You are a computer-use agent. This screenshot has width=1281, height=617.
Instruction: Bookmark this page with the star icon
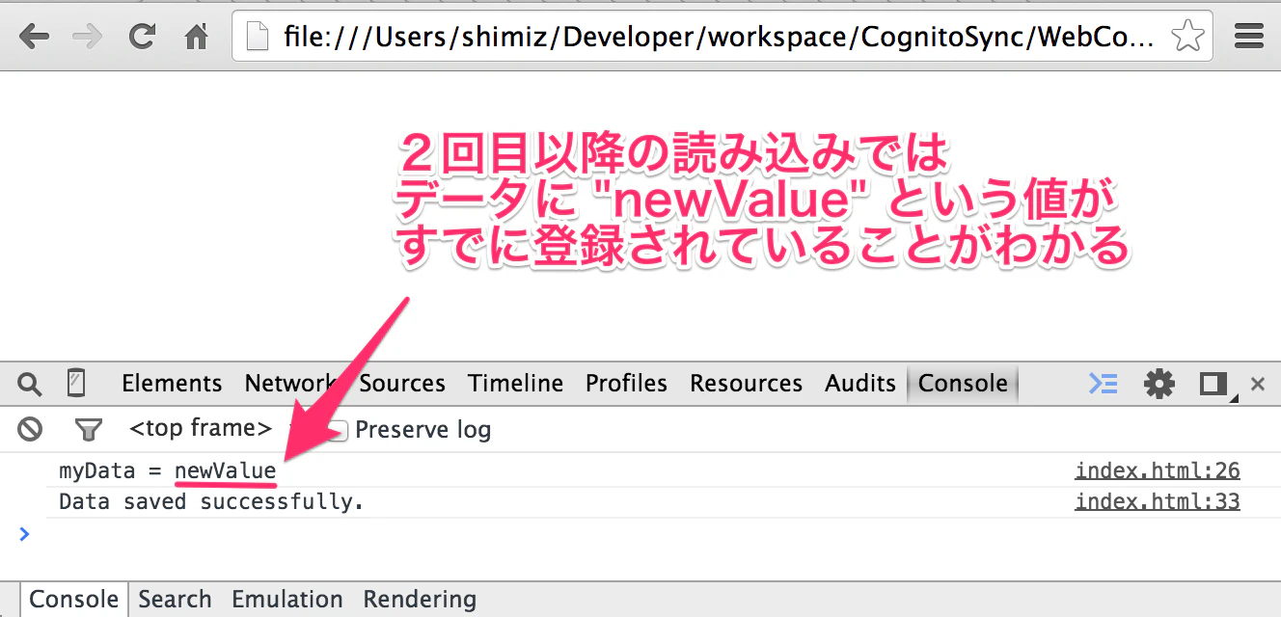(1187, 38)
